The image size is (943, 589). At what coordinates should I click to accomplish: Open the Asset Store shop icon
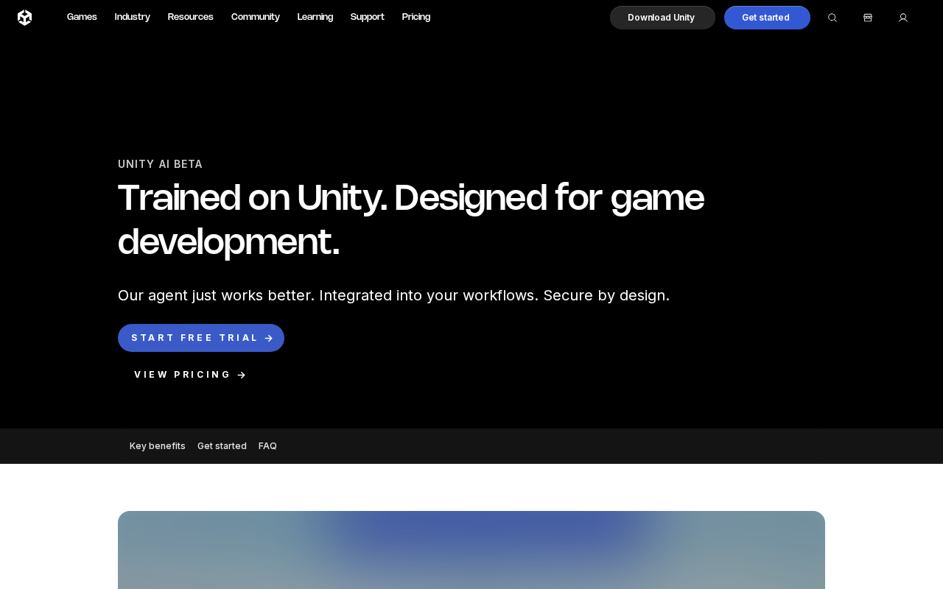click(868, 18)
